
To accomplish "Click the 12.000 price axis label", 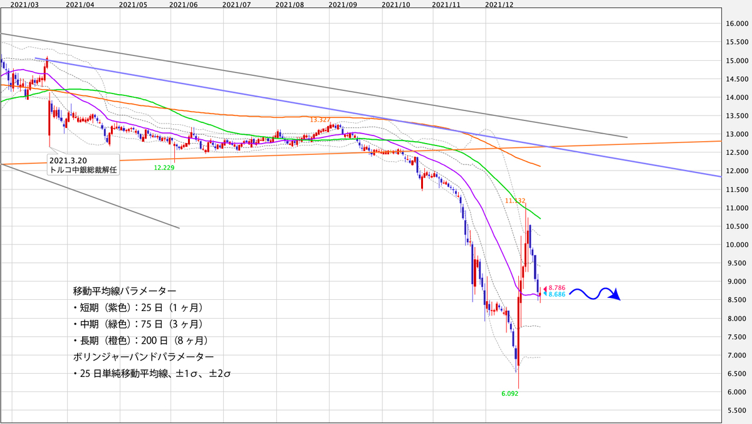I will click(737, 171).
